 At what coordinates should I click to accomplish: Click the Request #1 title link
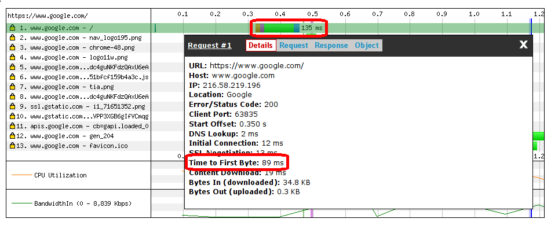(x=209, y=46)
